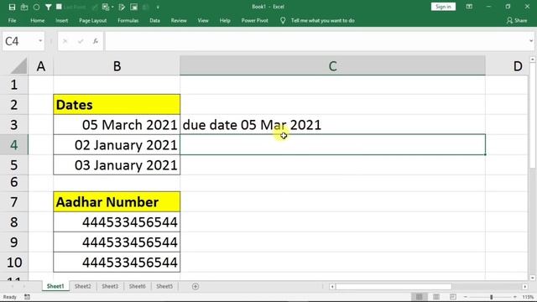Click the Tell me lightbulb icon
Viewport: 537px width, 302px height.
click(x=283, y=20)
